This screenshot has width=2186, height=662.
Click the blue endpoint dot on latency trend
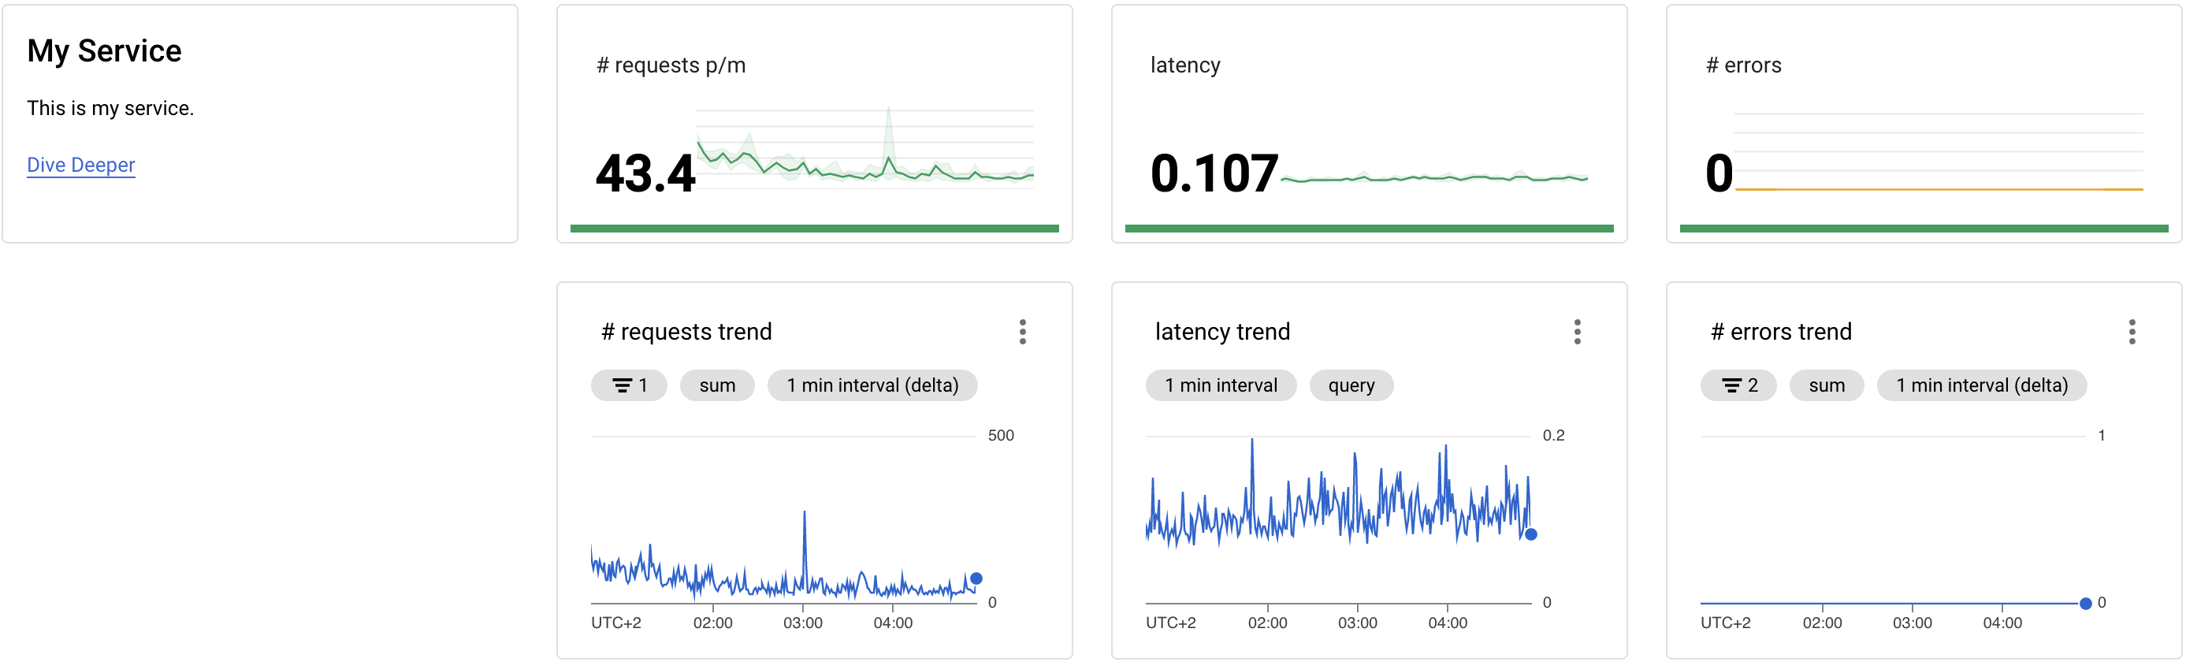pyautogui.click(x=1531, y=534)
